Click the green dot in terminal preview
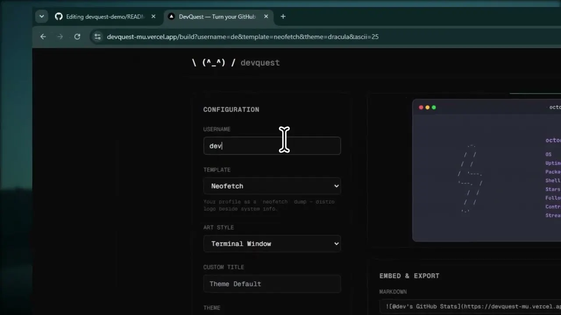The width and height of the screenshot is (561, 315). pos(434,107)
